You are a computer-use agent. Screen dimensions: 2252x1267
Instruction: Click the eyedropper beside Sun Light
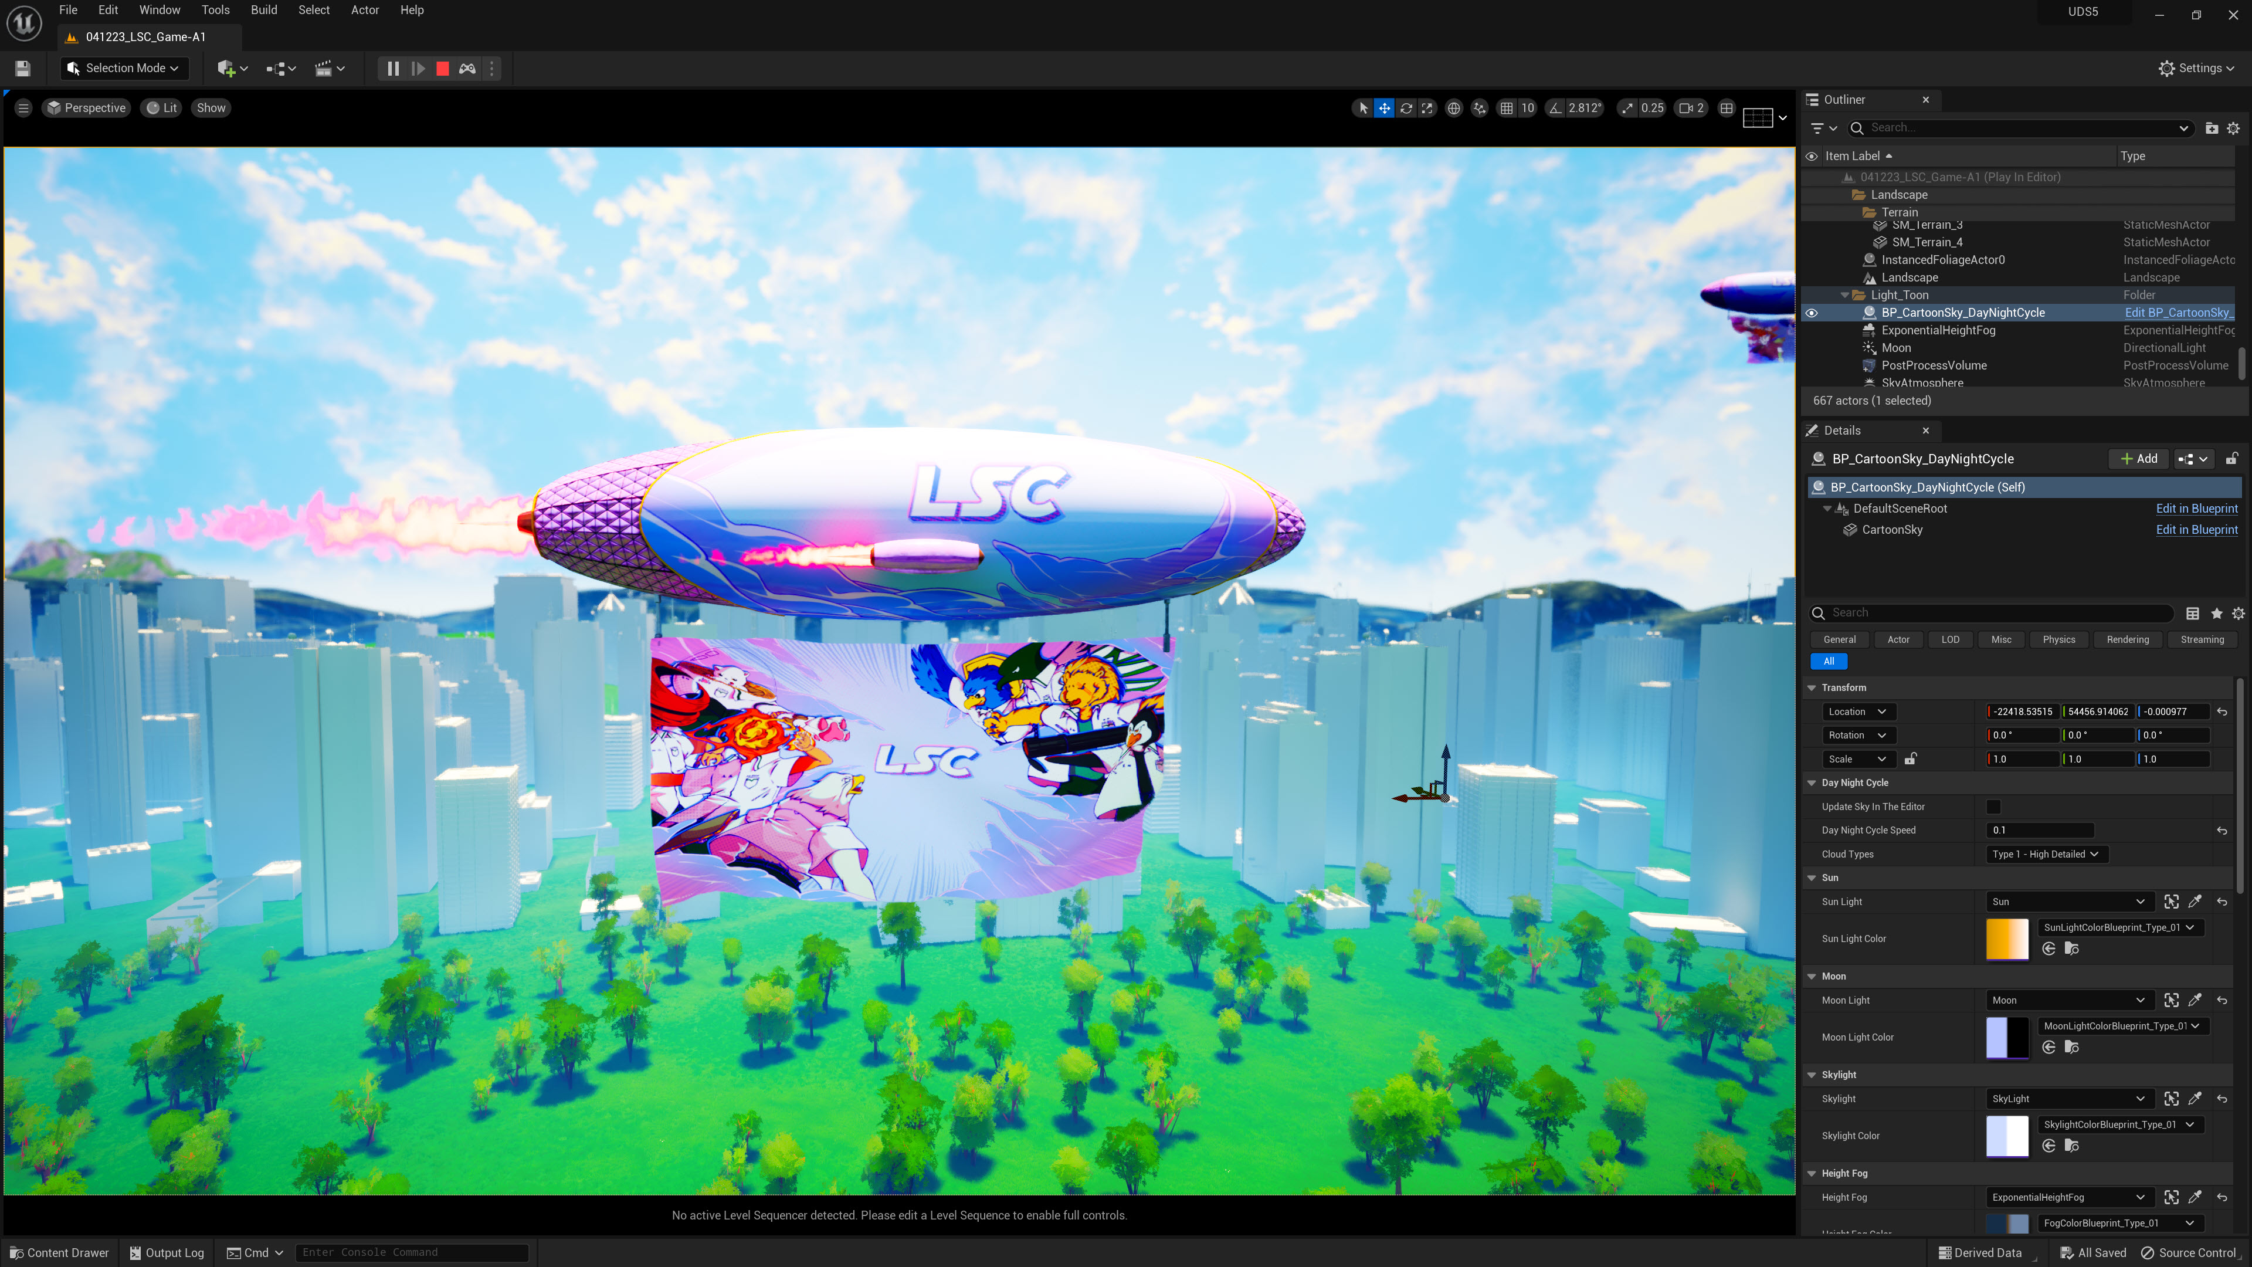click(2195, 902)
